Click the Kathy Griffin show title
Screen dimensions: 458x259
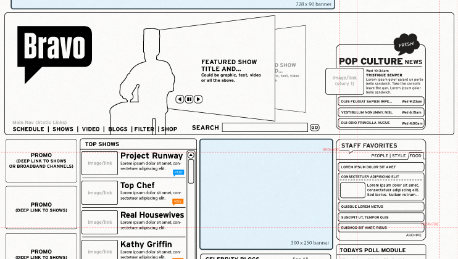pyautogui.click(x=146, y=244)
